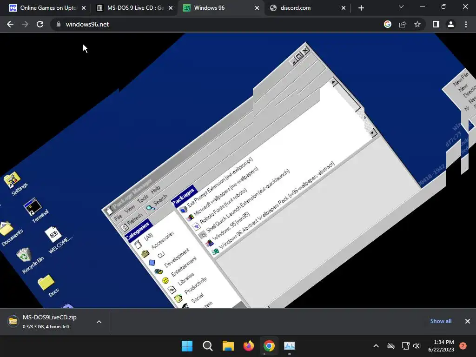Open the Windows Start menu
The height and width of the screenshot is (357, 476).
(187, 346)
